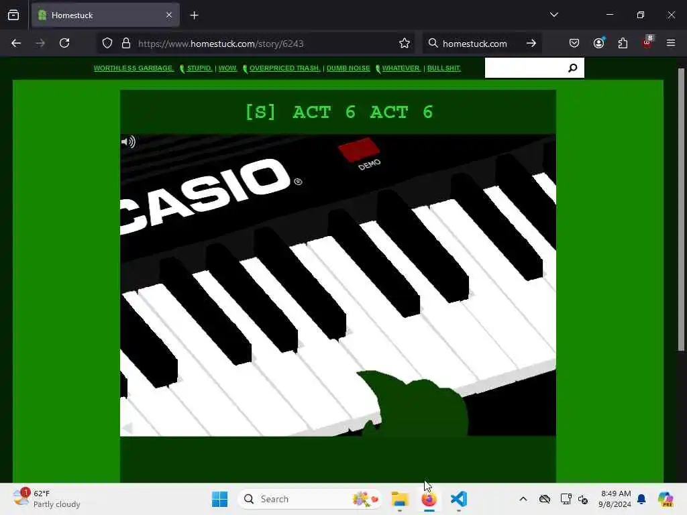
Task: Open the Firefox account icon
Action: [599, 43]
